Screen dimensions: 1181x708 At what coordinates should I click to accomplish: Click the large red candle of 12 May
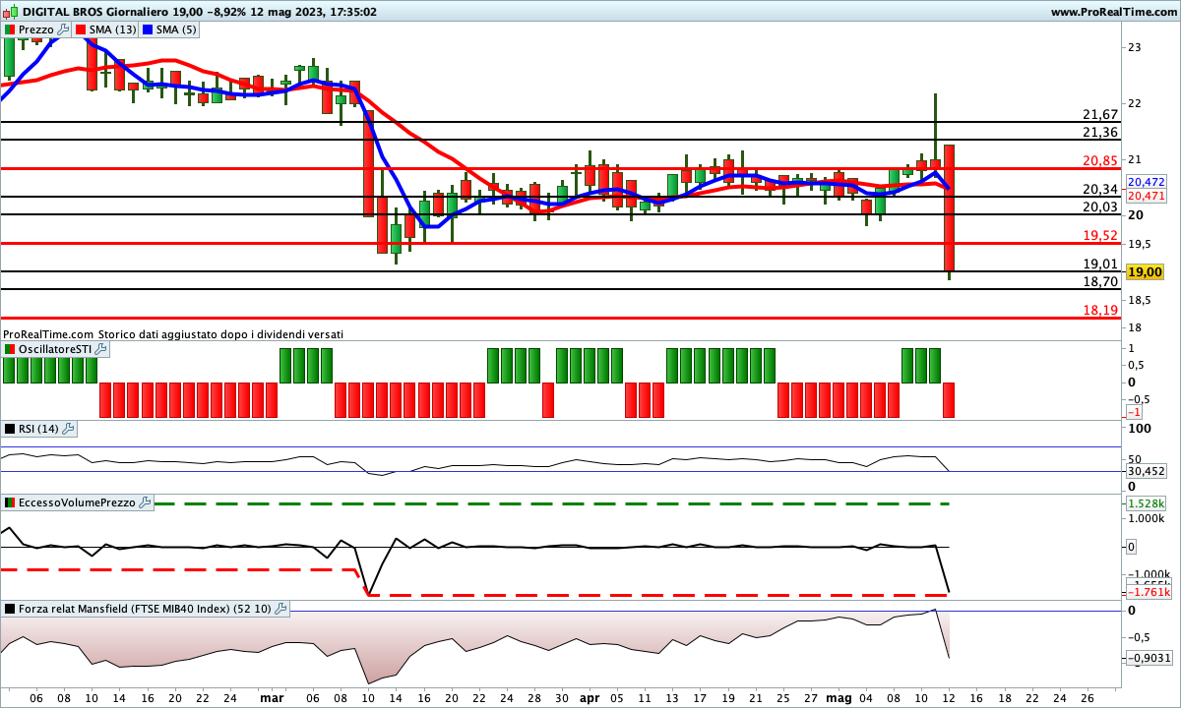(950, 207)
